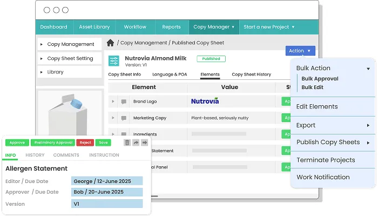The image size is (378, 217).
Task: Click Preliminary Approval button
Action: pyautogui.click(x=53, y=143)
